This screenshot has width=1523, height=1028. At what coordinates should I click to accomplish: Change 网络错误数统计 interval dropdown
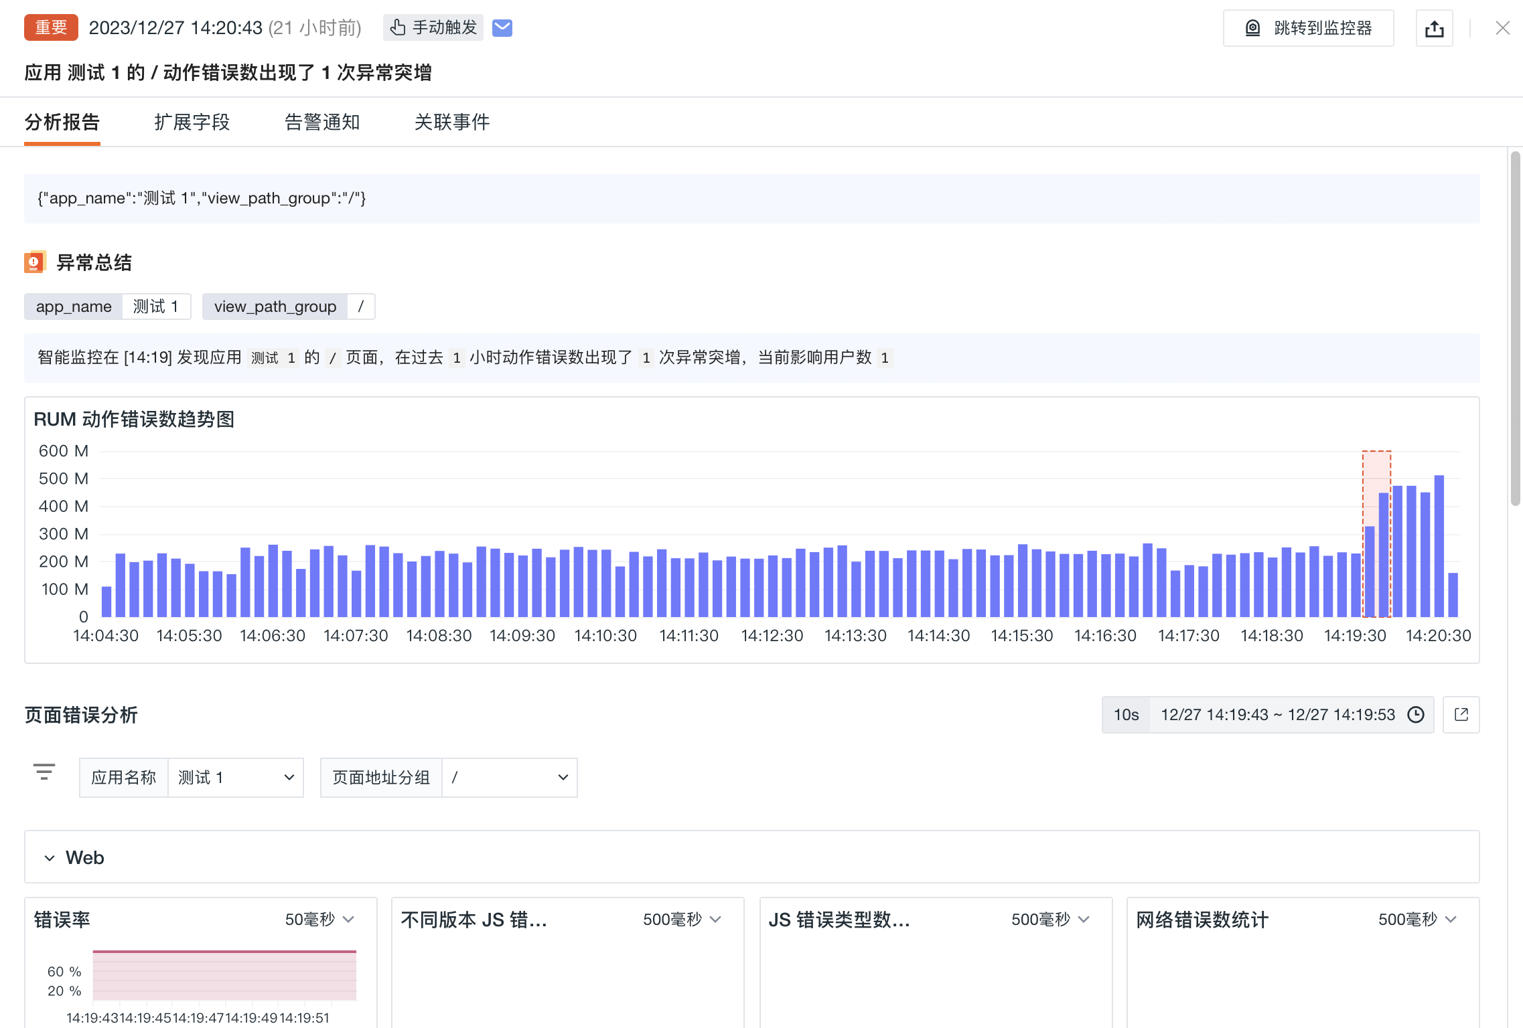(x=1417, y=920)
